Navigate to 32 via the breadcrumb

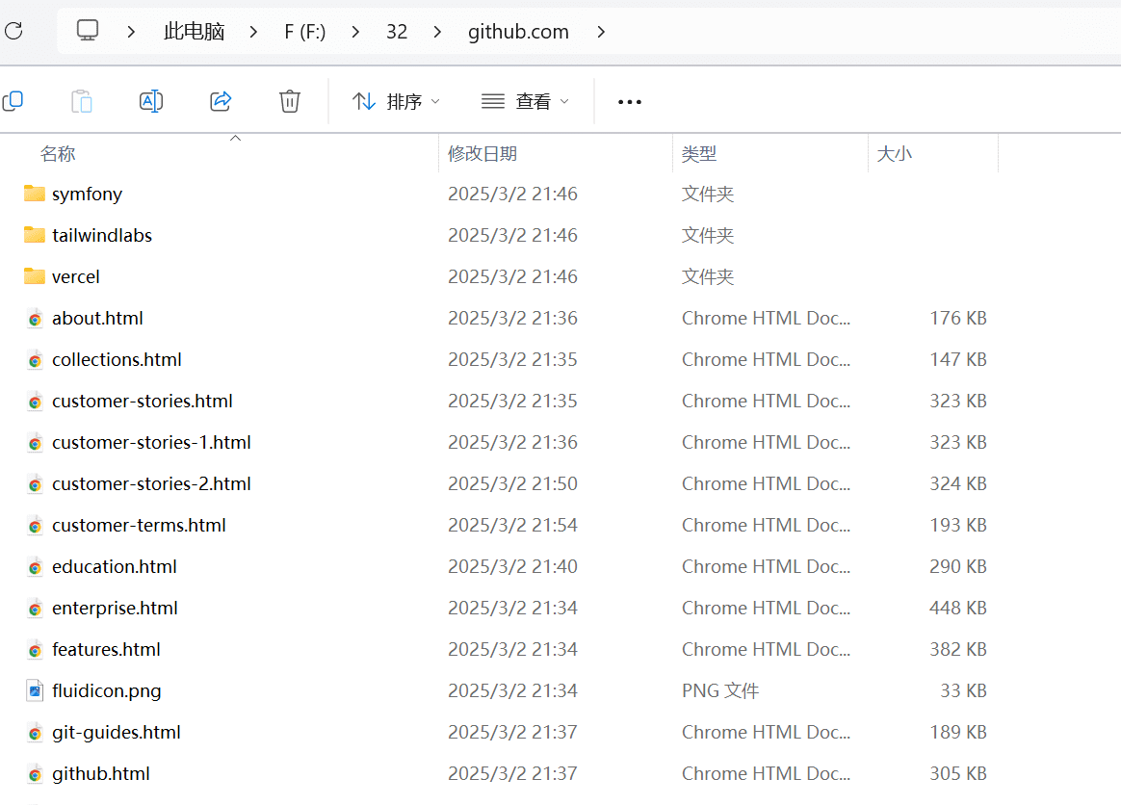tap(397, 31)
